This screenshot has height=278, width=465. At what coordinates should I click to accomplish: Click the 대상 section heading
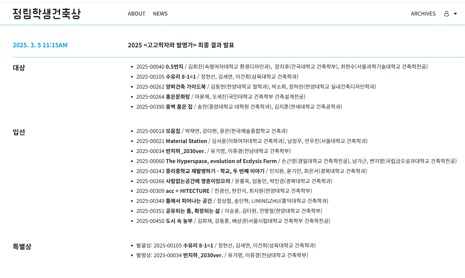[x=19, y=68]
